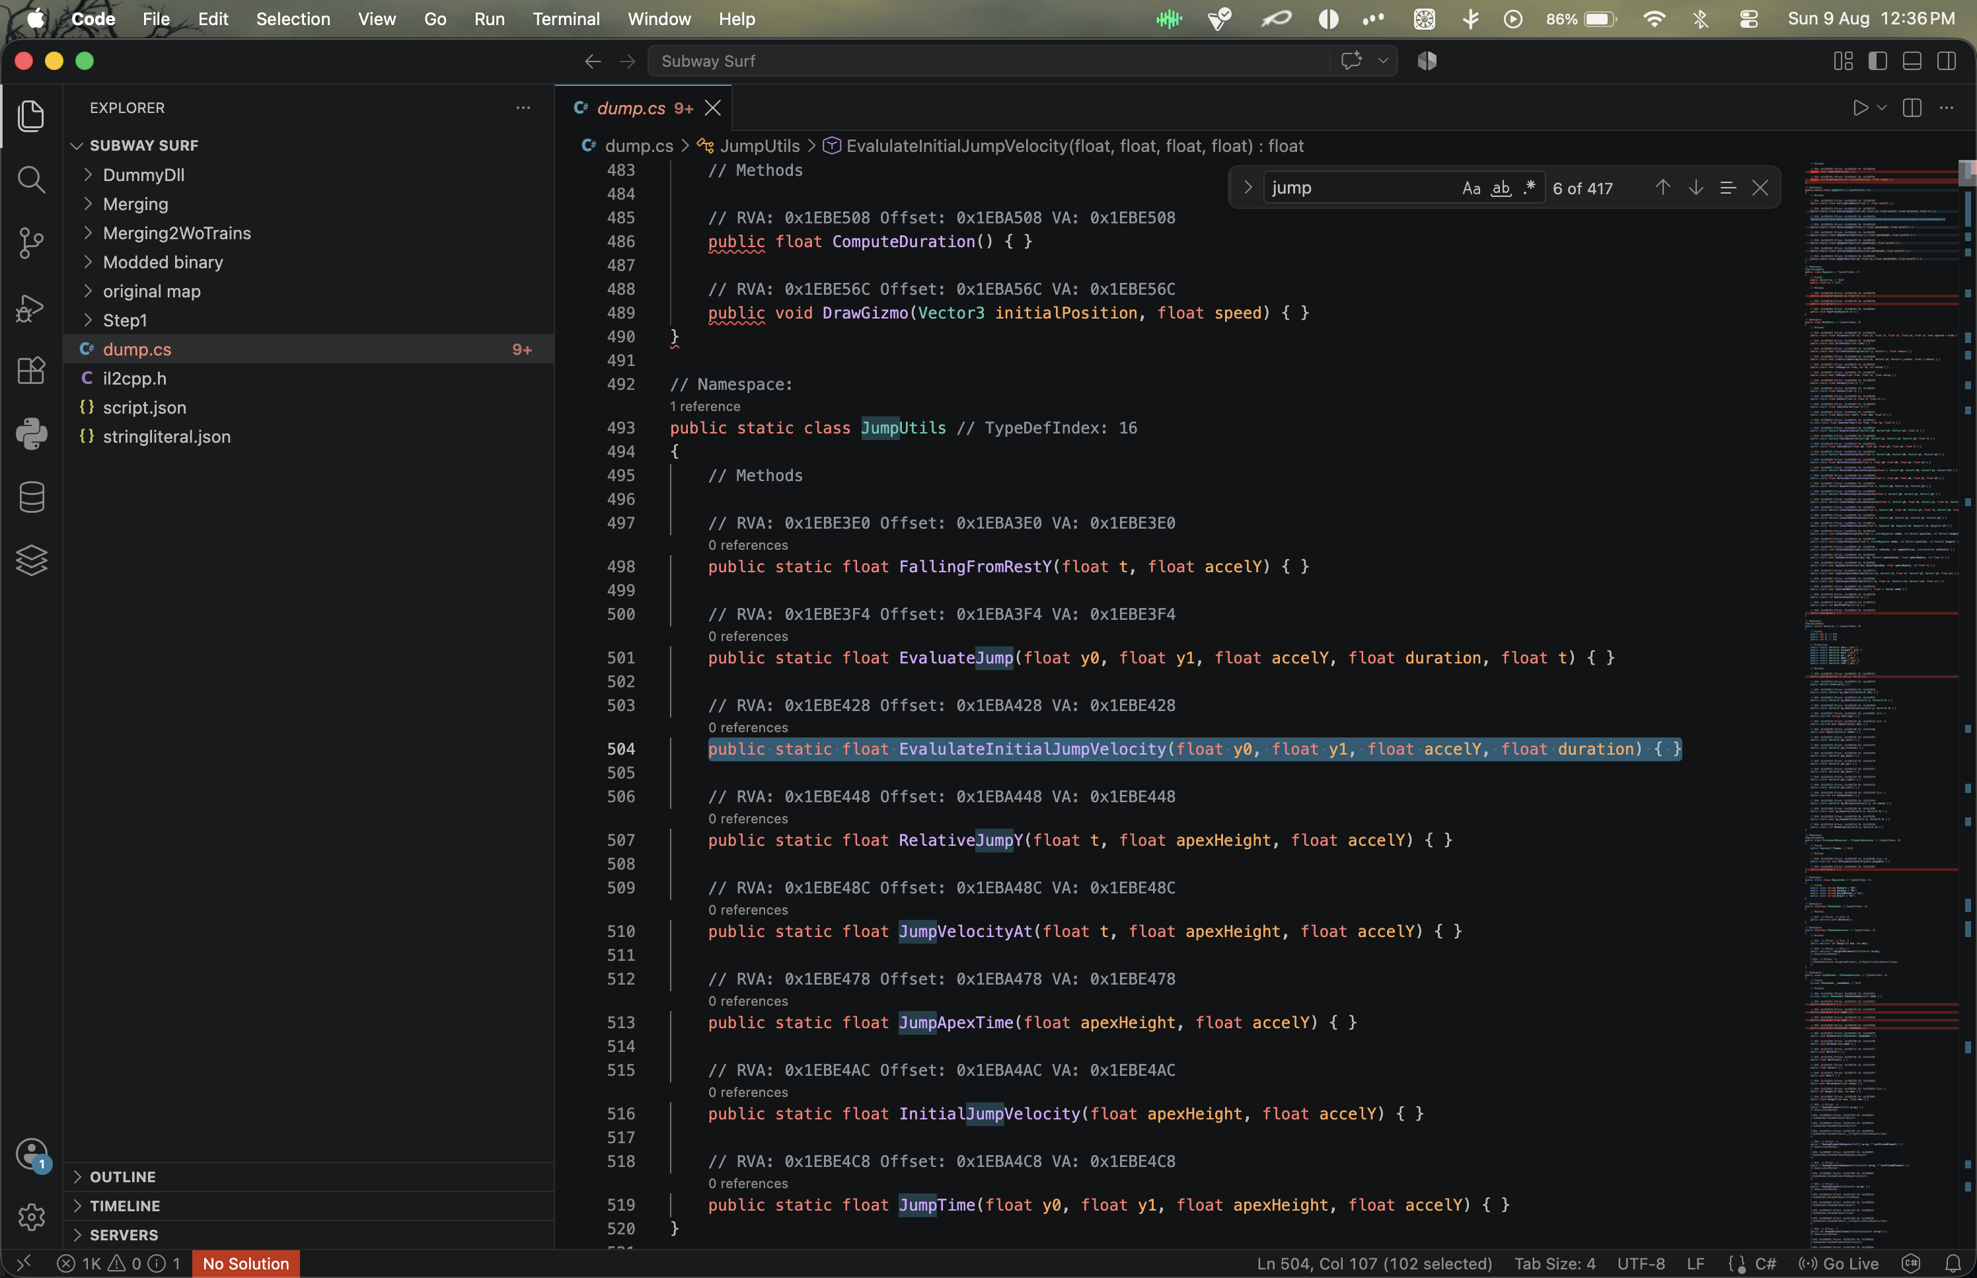
Task: Go to previous find match
Action: pos(1662,188)
